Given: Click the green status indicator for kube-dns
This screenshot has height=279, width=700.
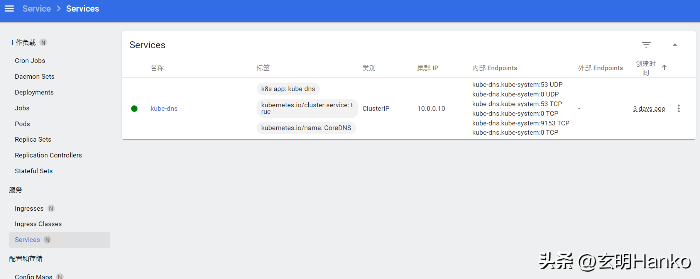Looking at the screenshot, I should point(134,108).
